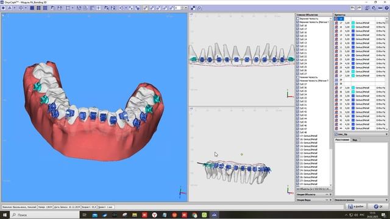Open the Liner_Up dropdown arrow

[386, 134]
